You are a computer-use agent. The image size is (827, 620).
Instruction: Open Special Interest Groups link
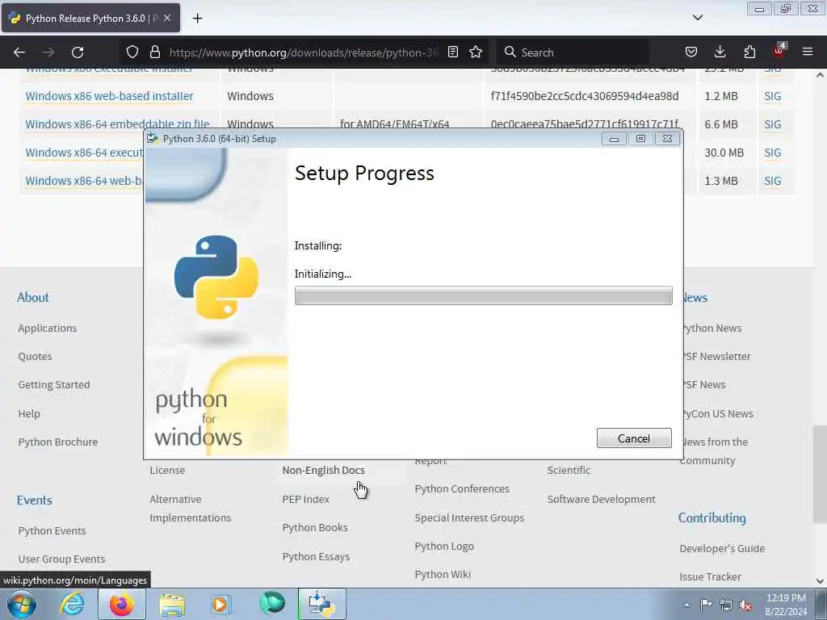(x=469, y=517)
